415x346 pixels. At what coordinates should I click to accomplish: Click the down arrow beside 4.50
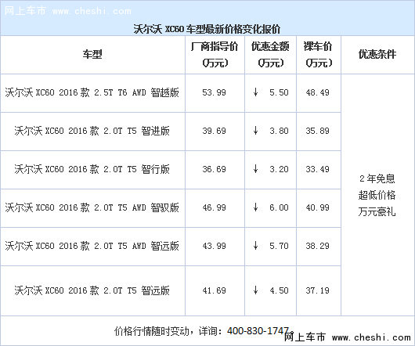coord(255,290)
